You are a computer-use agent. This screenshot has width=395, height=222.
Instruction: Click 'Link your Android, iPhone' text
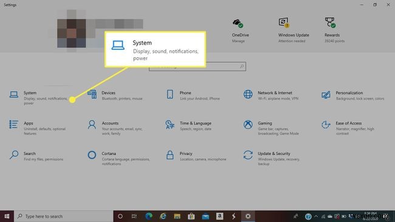(x=200, y=99)
